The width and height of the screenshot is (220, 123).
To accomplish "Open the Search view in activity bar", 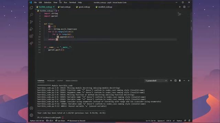I will [31, 14].
